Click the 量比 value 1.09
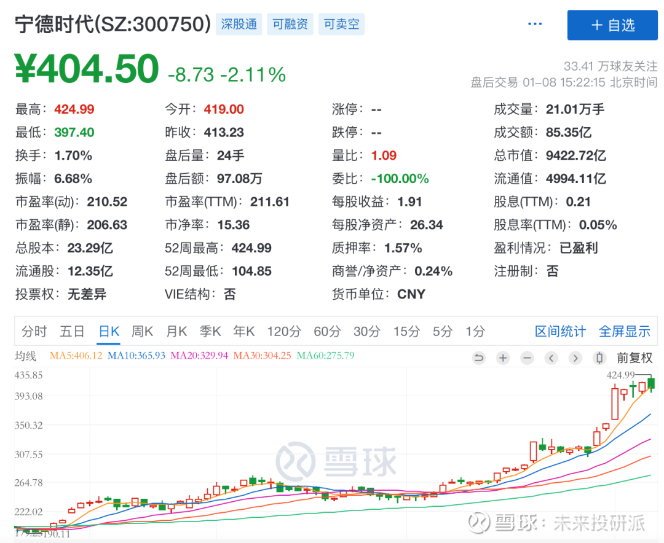 pyautogui.click(x=384, y=155)
